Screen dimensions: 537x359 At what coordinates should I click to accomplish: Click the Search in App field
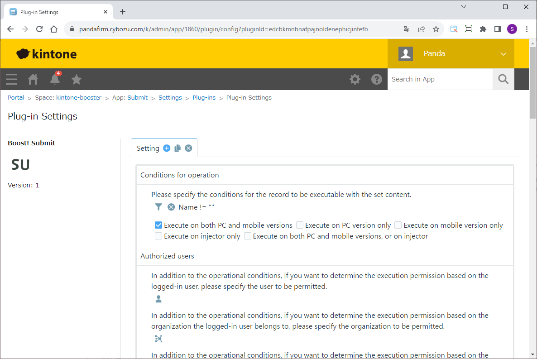coord(439,79)
